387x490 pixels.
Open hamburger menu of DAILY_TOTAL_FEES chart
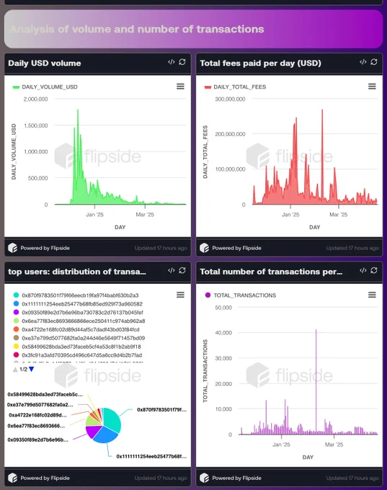(372, 86)
